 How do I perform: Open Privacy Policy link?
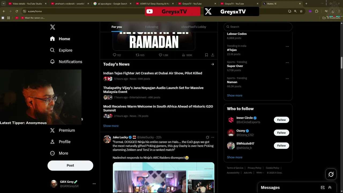pos(254,168)
